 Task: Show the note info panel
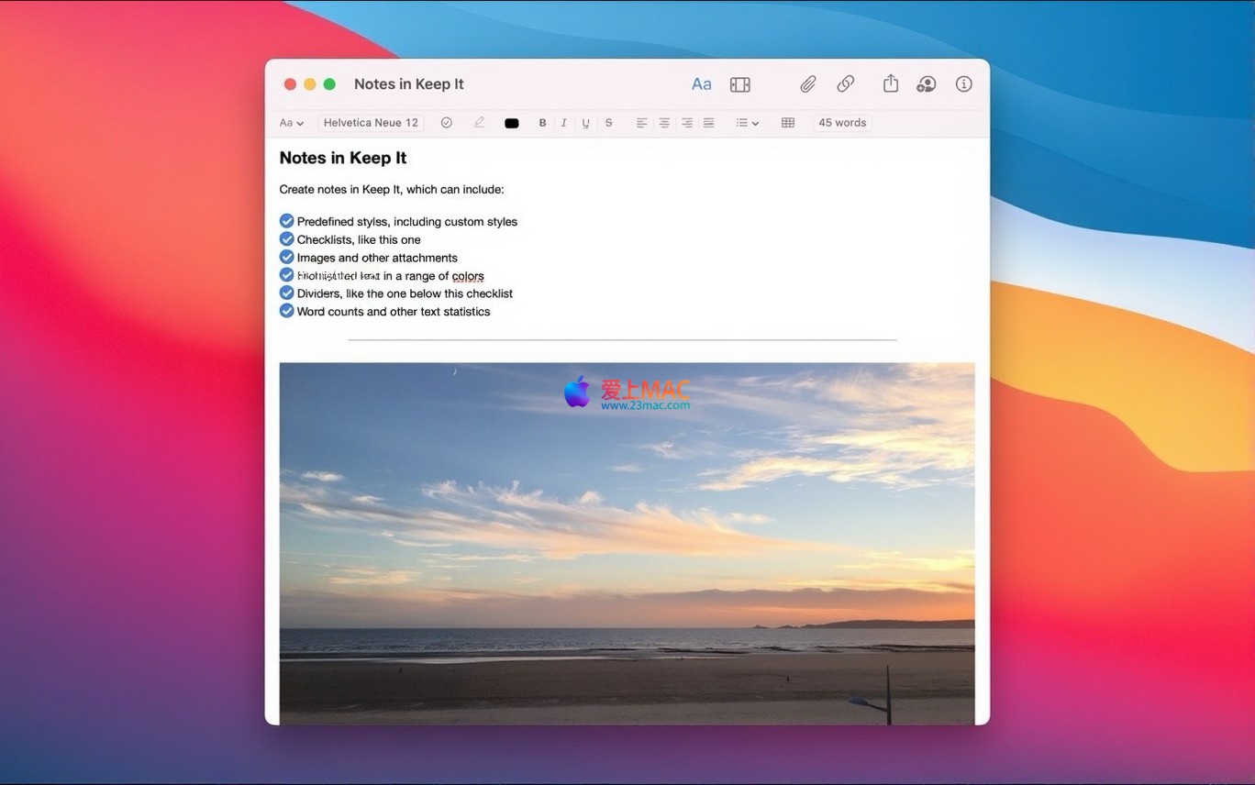click(x=963, y=84)
